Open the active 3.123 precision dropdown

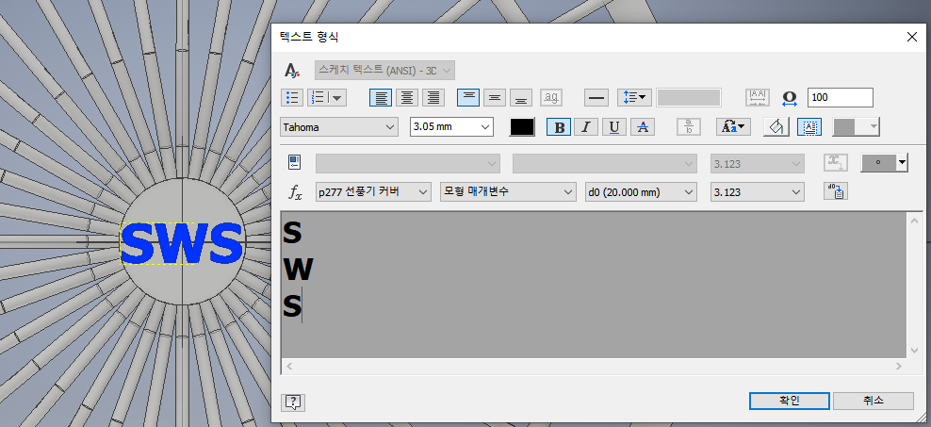point(758,192)
